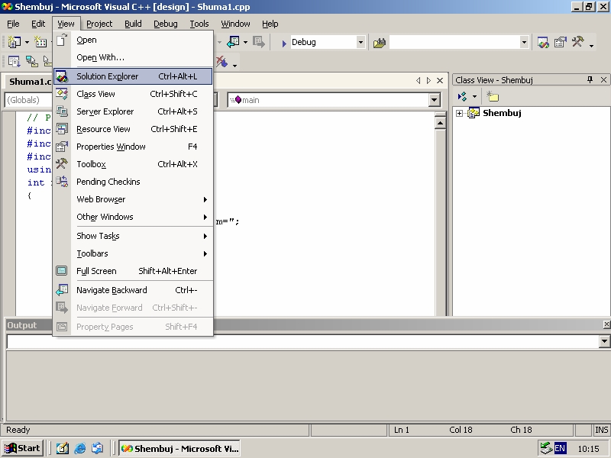Click Shembuj taskbar window button
611x458 pixels.
click(x=179, y=448)
